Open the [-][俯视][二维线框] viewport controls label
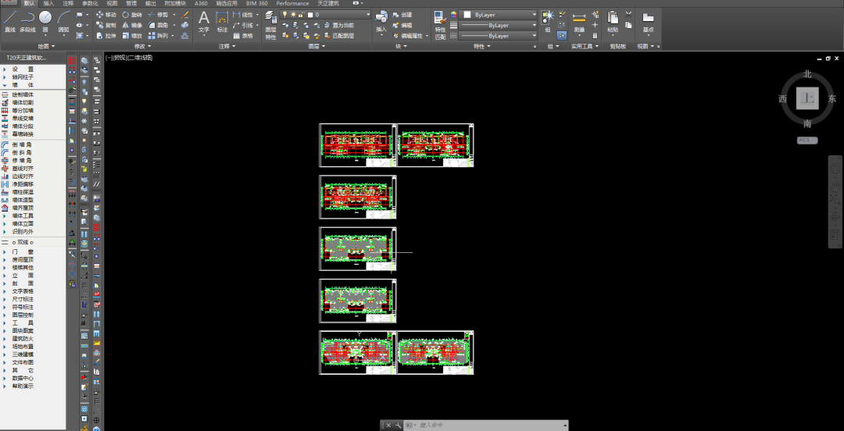Image resolution: width=844 pixels, height=431 pixels. (129, 58)
